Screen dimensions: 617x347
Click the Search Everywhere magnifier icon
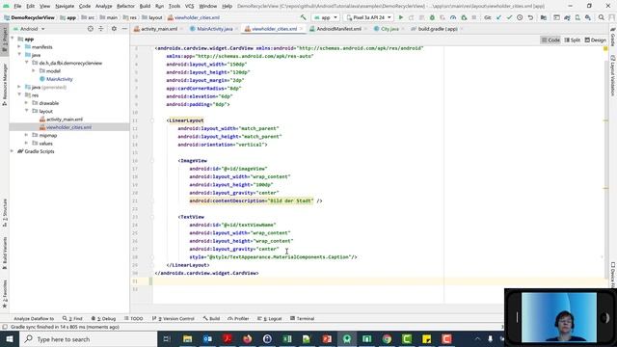[x=602, y=17]
